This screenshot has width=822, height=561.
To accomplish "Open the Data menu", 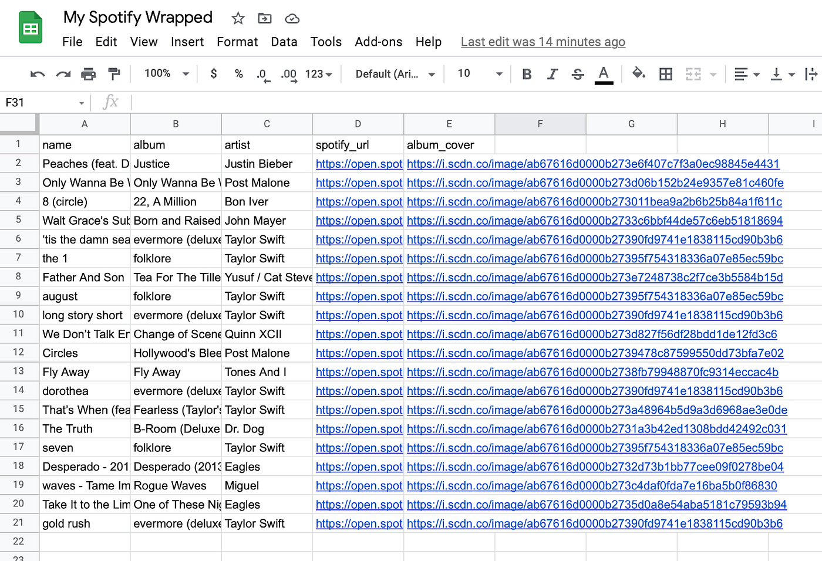I will [x=284, y=42].
